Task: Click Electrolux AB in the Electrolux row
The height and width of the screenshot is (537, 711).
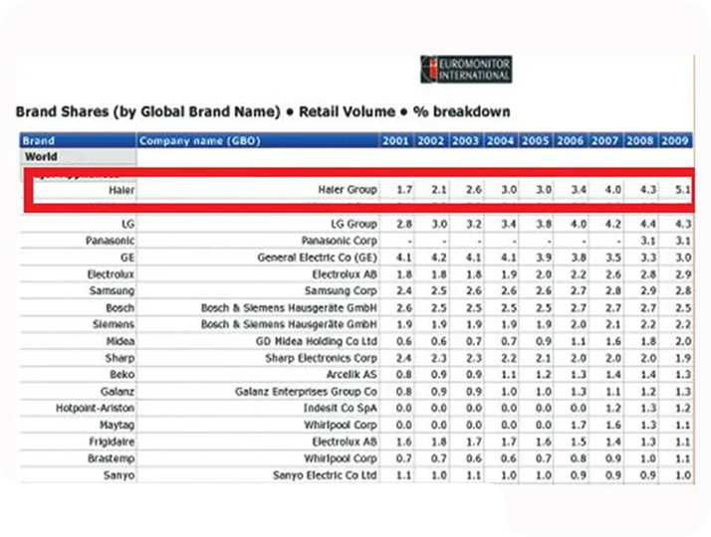Action: pyautogui.click(x=345, y=273)
